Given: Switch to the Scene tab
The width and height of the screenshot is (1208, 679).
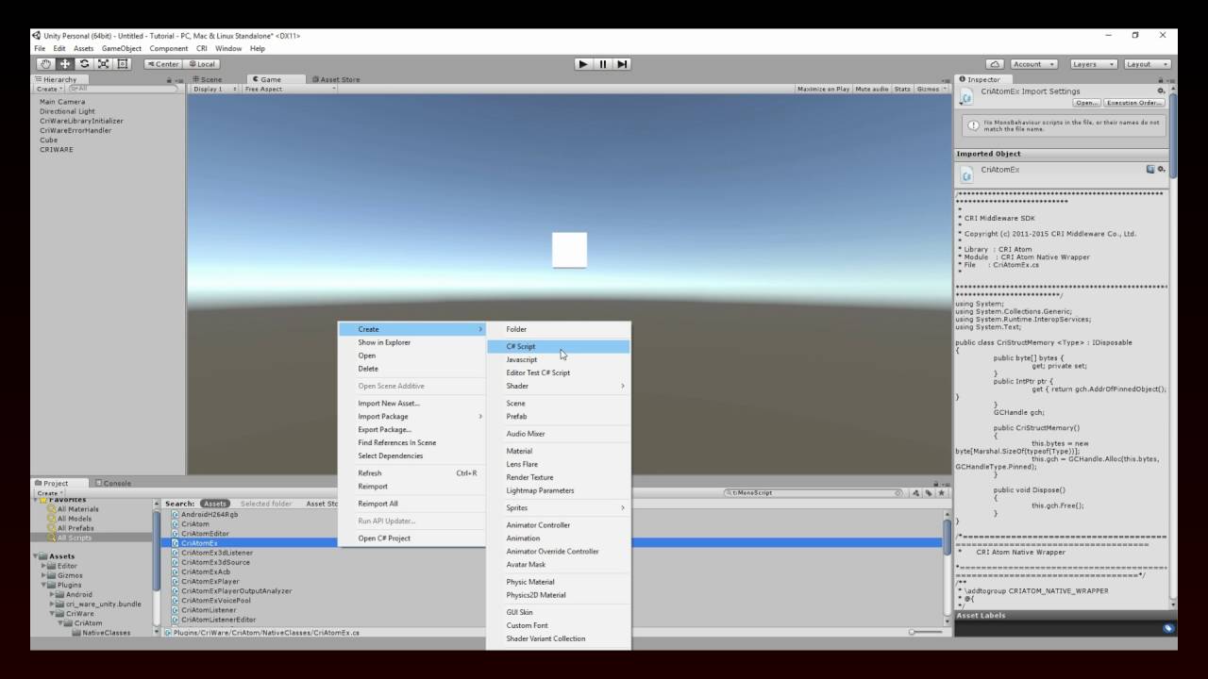Looking at the screenshot, I should click(x=208, y=79).
